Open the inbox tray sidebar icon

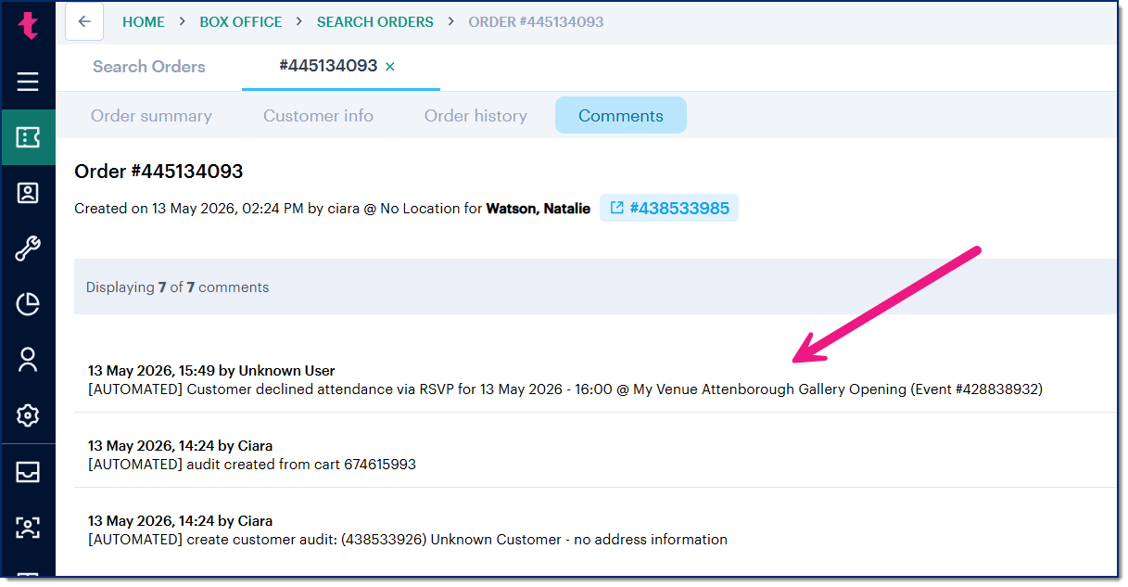coord(29,472)
